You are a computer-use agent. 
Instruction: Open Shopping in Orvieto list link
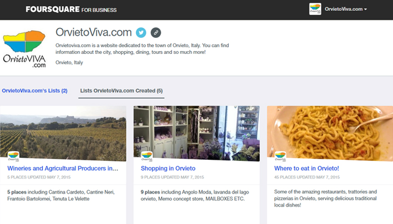coord(168,168)
